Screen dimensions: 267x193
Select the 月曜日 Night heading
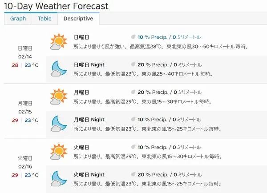tap(89, 120)
